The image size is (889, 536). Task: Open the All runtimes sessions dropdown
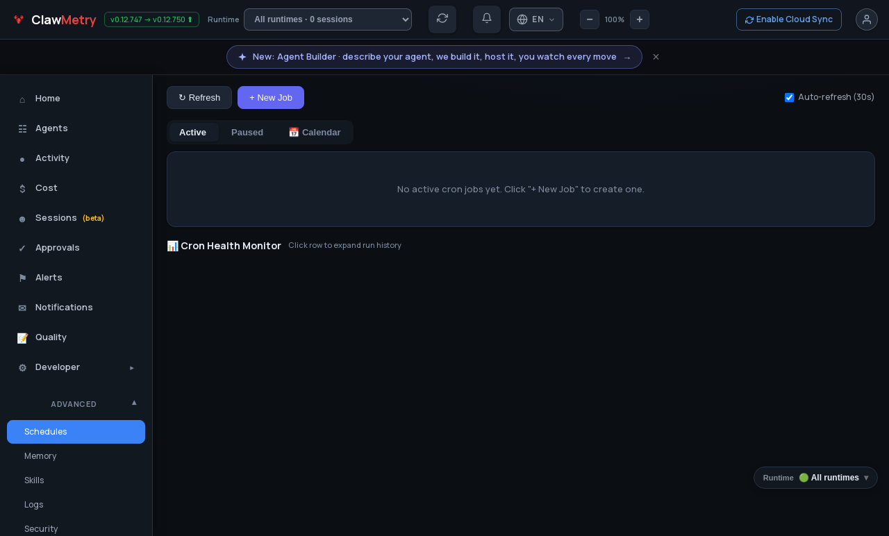[328, 19]
